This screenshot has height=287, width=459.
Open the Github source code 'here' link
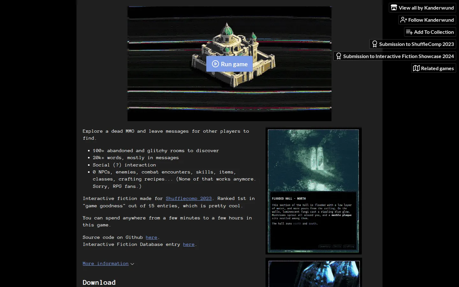coord(151,237)
